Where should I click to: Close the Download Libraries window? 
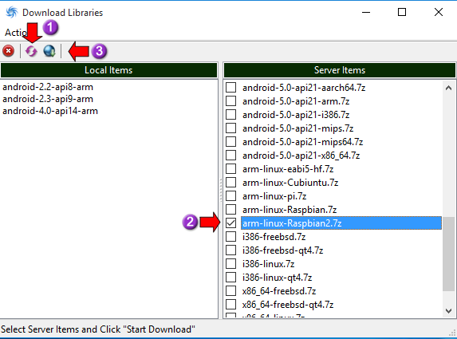(x=439, y=12)
